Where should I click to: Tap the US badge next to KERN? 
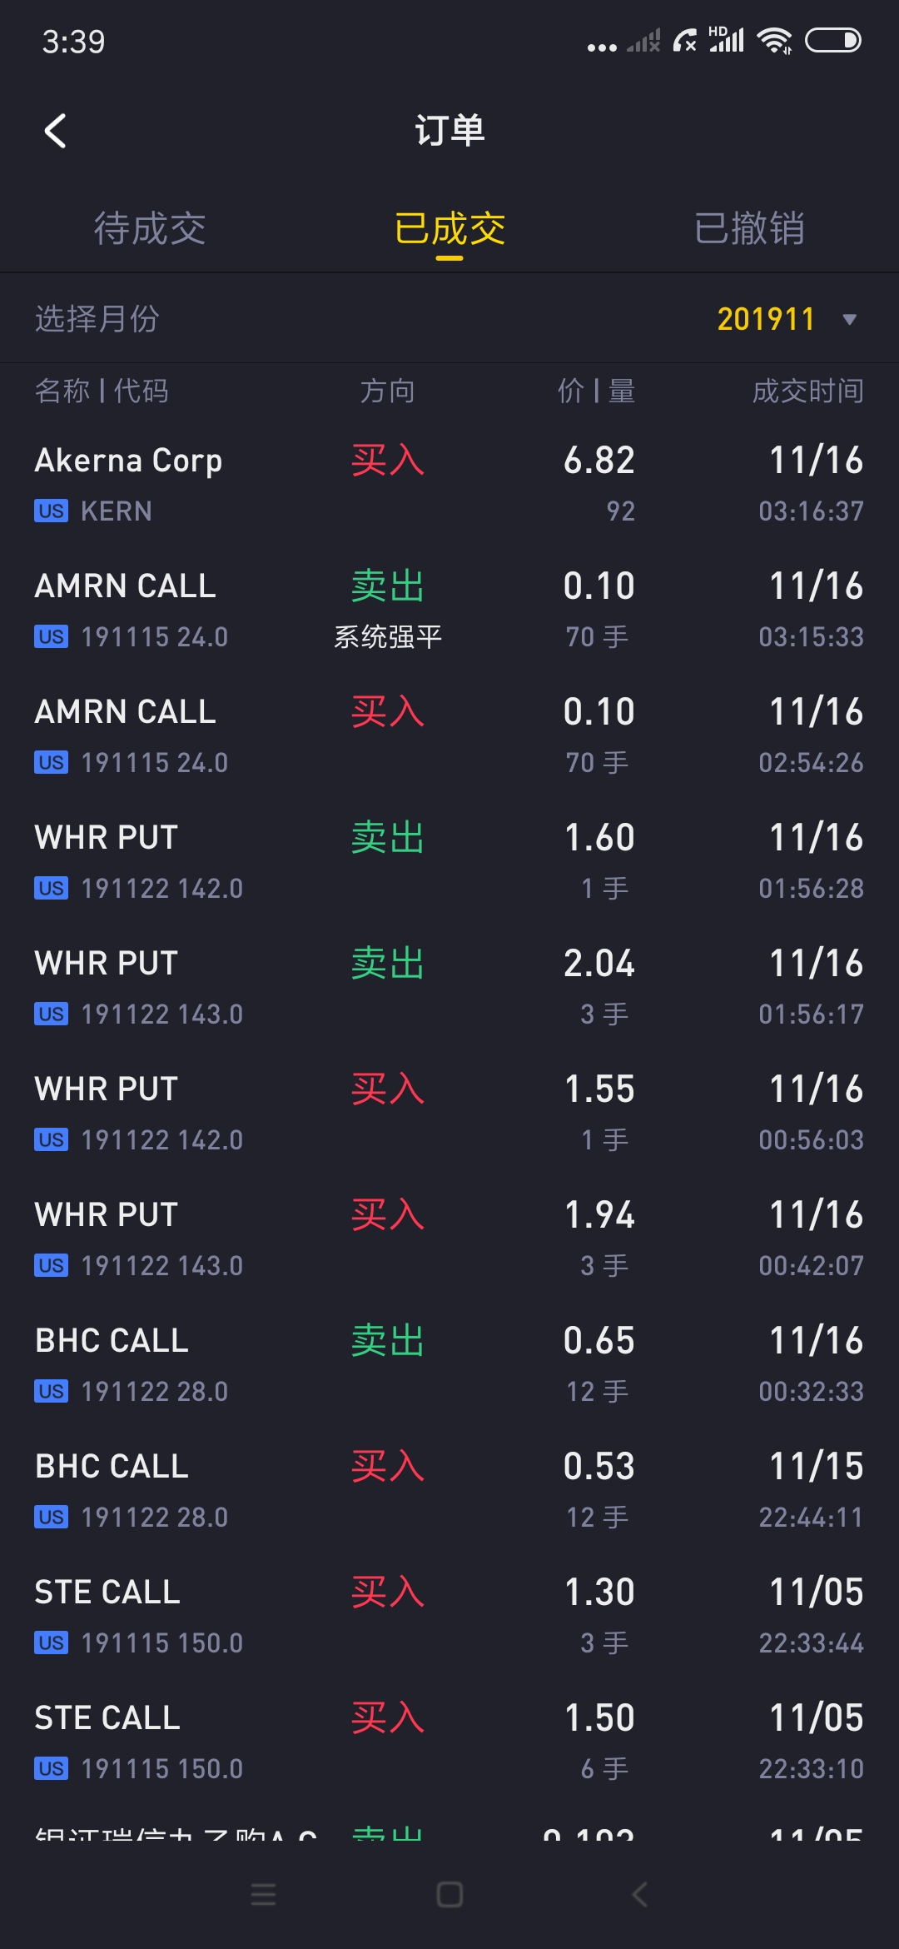click(x=52, y=511)
